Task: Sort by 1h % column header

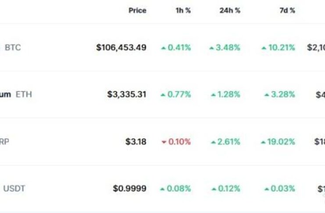Action: 183,11
